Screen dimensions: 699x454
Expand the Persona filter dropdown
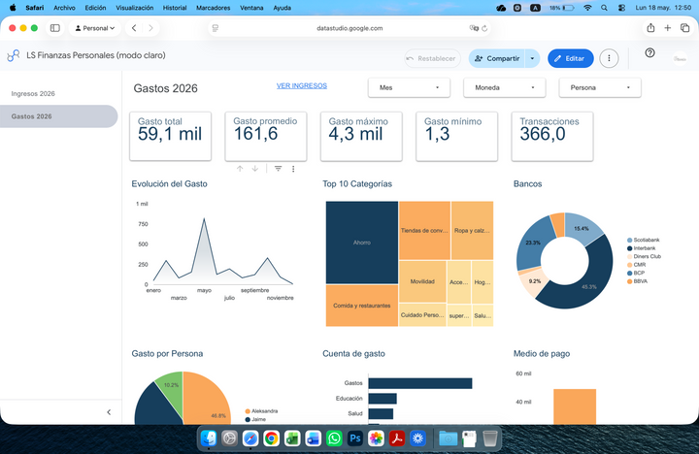[600, 87]
